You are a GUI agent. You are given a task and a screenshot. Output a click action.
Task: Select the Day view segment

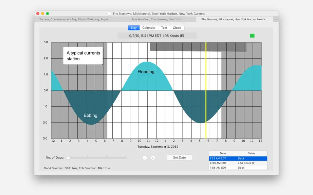point(134,28)
